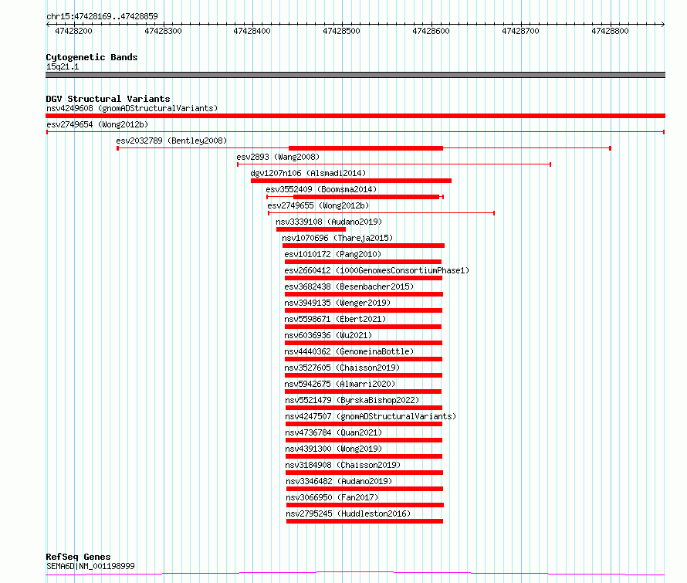Select nsv4440362 (GenomeinaBottle) label
The image size is (687, 583).
[x=349, y=351]
